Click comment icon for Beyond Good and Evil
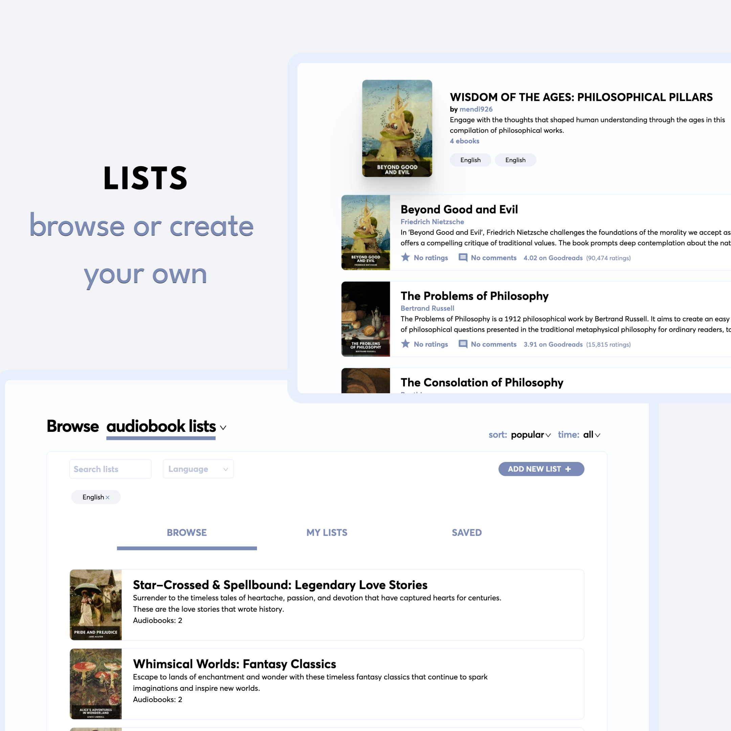731x731 pixels. tap(463, 258)
